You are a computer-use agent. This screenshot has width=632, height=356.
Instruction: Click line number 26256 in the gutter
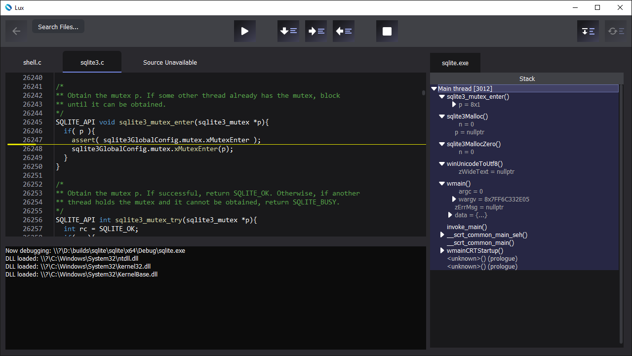point(33,220)
